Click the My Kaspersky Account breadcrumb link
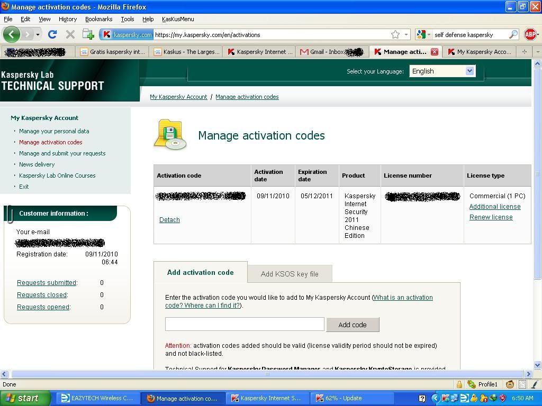The width and height of the screenshot is (542, 406). tap(178, 97)
